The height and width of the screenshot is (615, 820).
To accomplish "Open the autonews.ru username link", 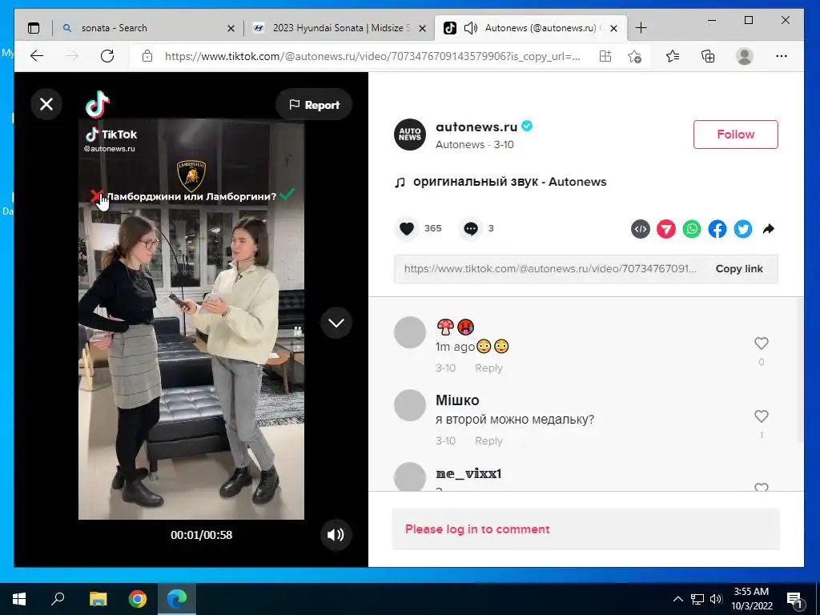I will (476, 127).
